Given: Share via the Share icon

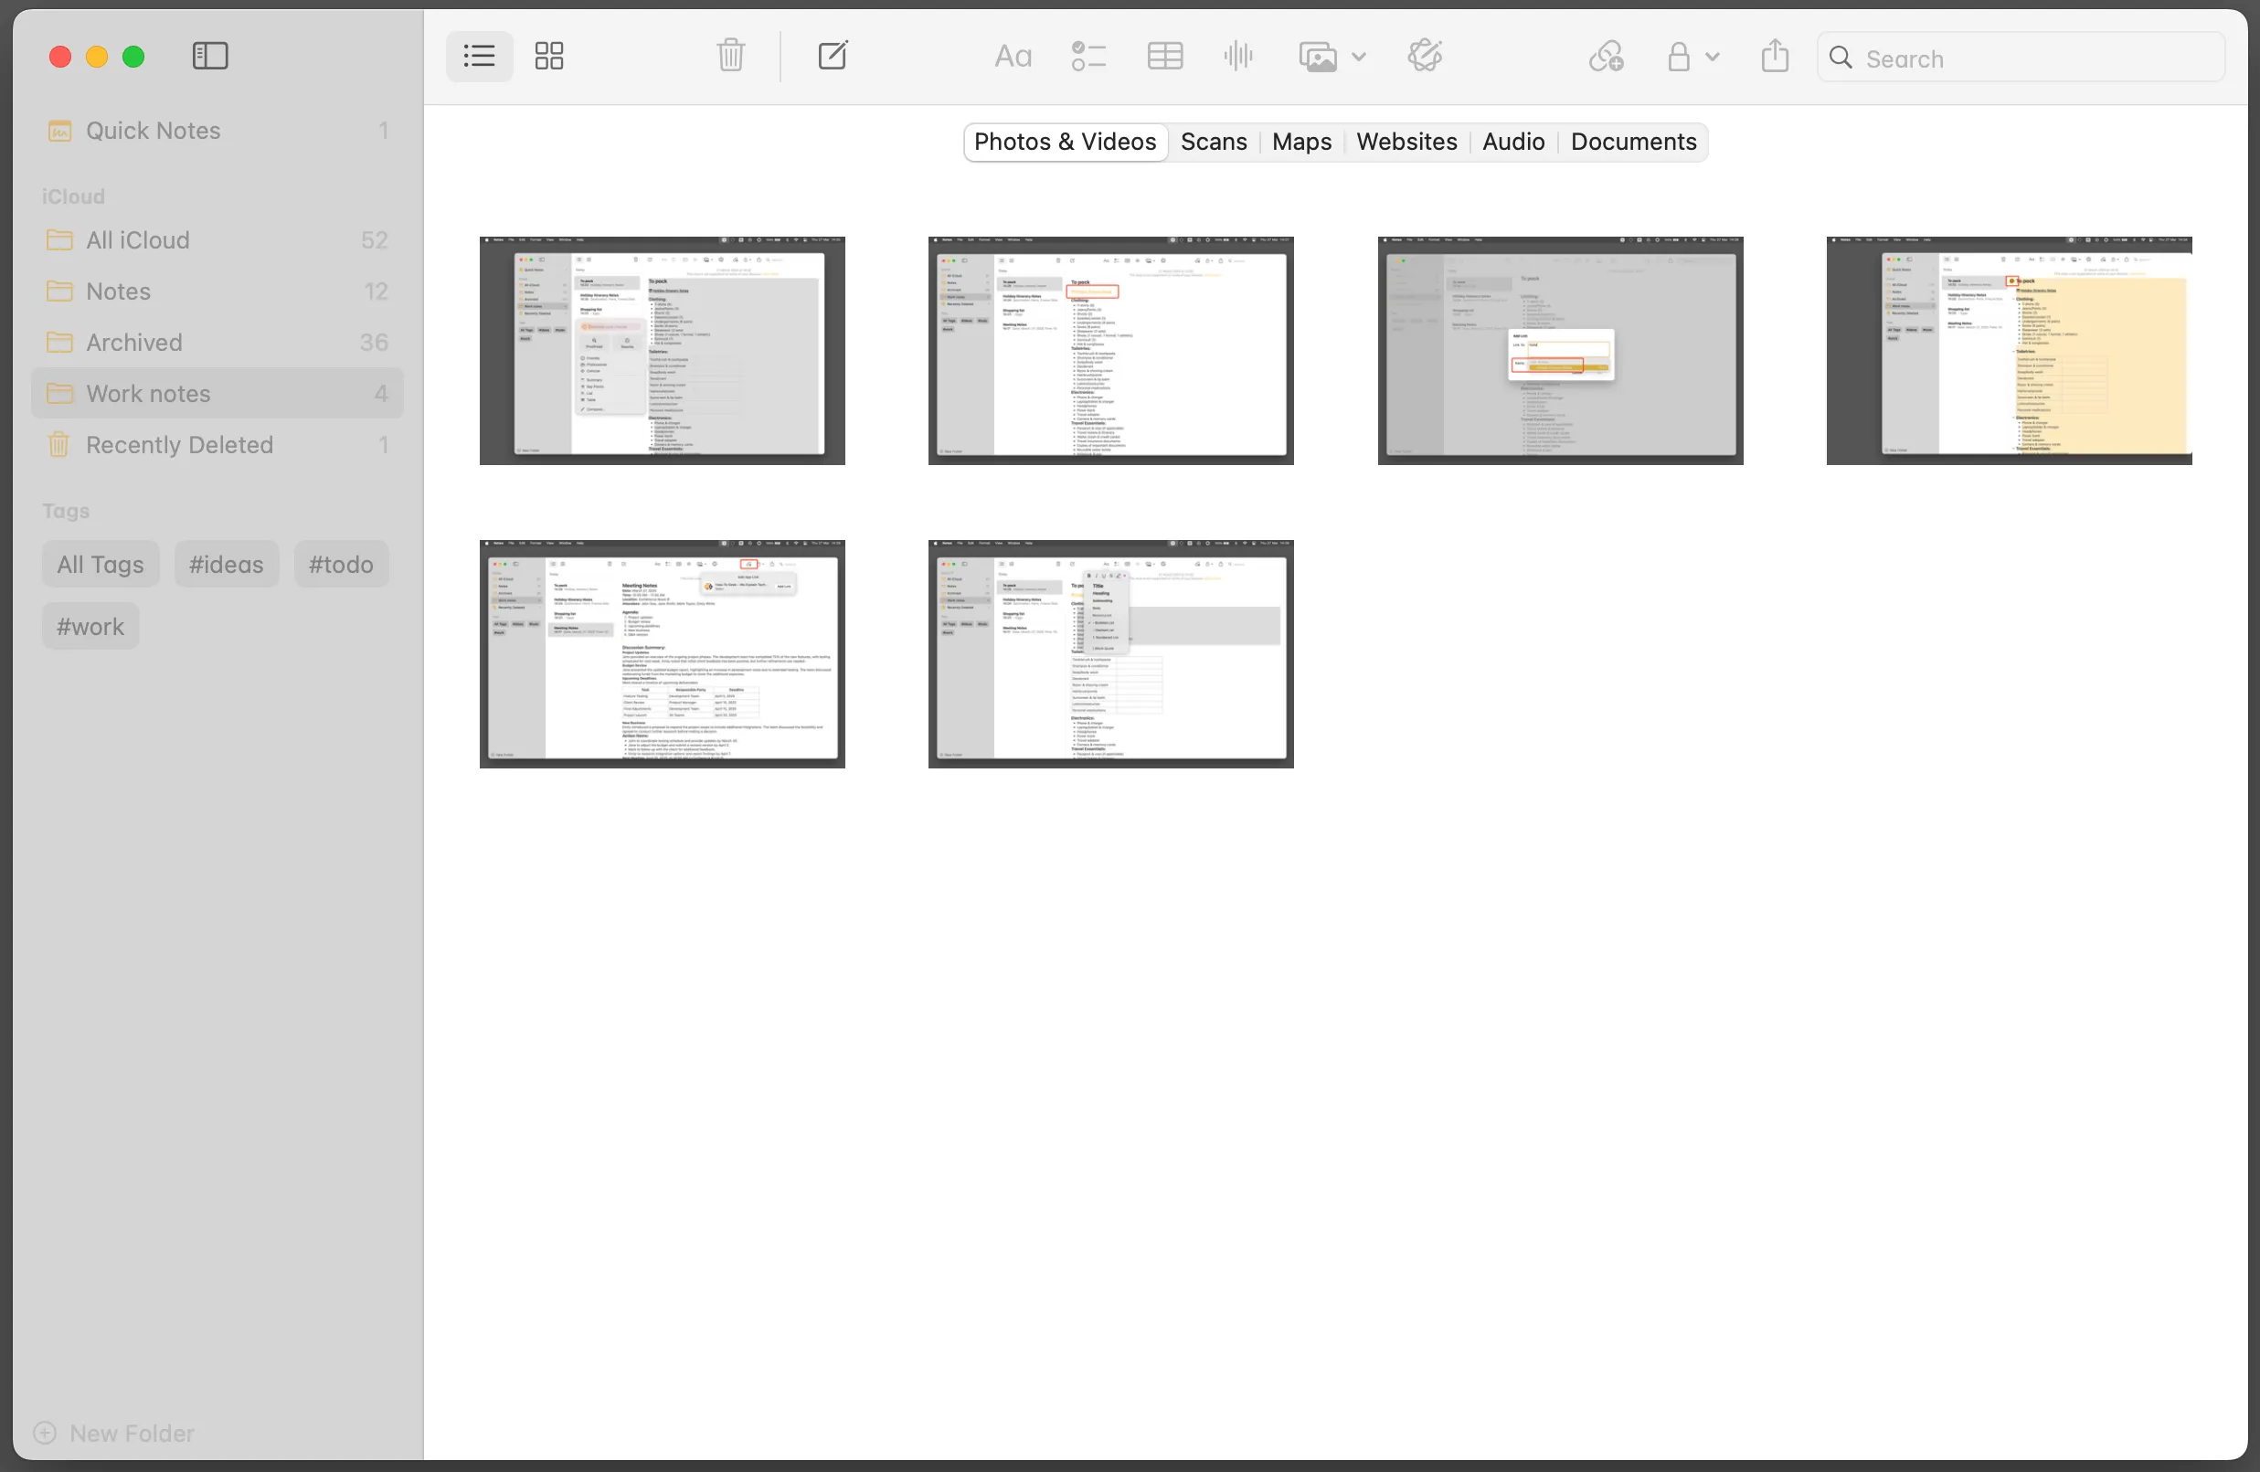Looking at the screenshot, I should (x=1775, y=55).
